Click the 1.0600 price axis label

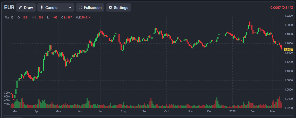289,90
